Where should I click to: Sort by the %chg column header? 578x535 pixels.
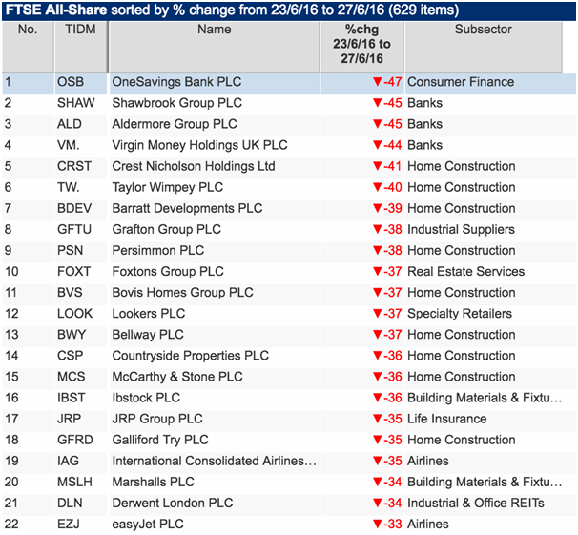pos(362,47)
